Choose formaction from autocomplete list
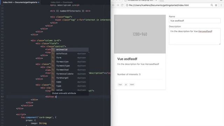The width and height of the screenshot is (224, 126). point(70,62)
